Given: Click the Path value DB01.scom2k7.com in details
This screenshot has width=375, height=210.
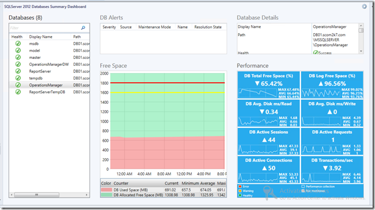Looking at the screenshot, I should coord(329,35).
